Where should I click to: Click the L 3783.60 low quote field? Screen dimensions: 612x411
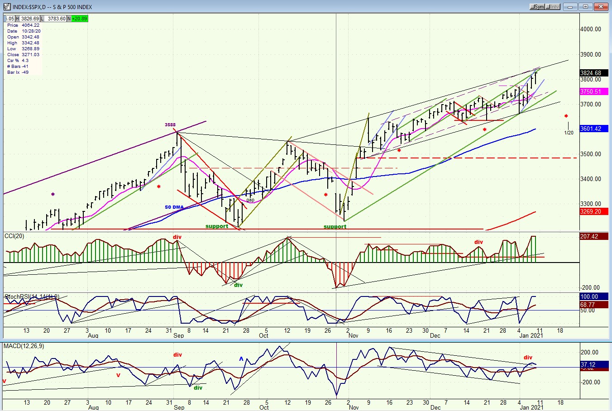[x=53, y=19]
